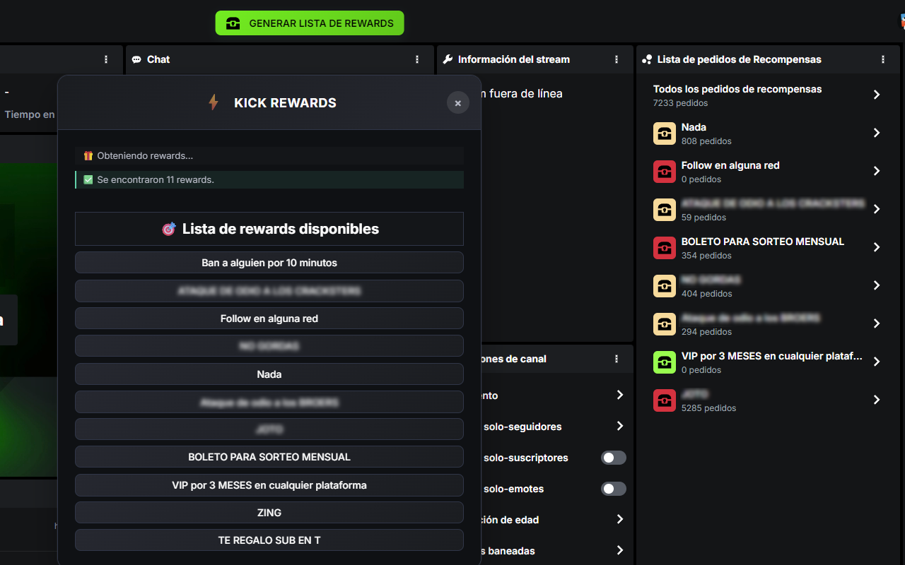The height and width of the screenshot is (565, 905).
Task: Click the green checkmark beside Se encontraron 11 rewards
Action: [x=88, y=179]
